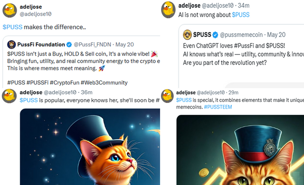
Task: Open the 34m timestamp of the tweet
Action: coord(244,6)
